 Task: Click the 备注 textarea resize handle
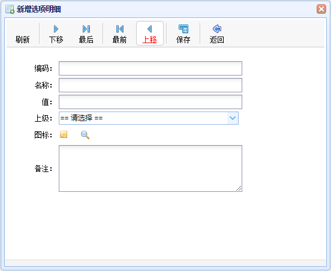(239, 188)
